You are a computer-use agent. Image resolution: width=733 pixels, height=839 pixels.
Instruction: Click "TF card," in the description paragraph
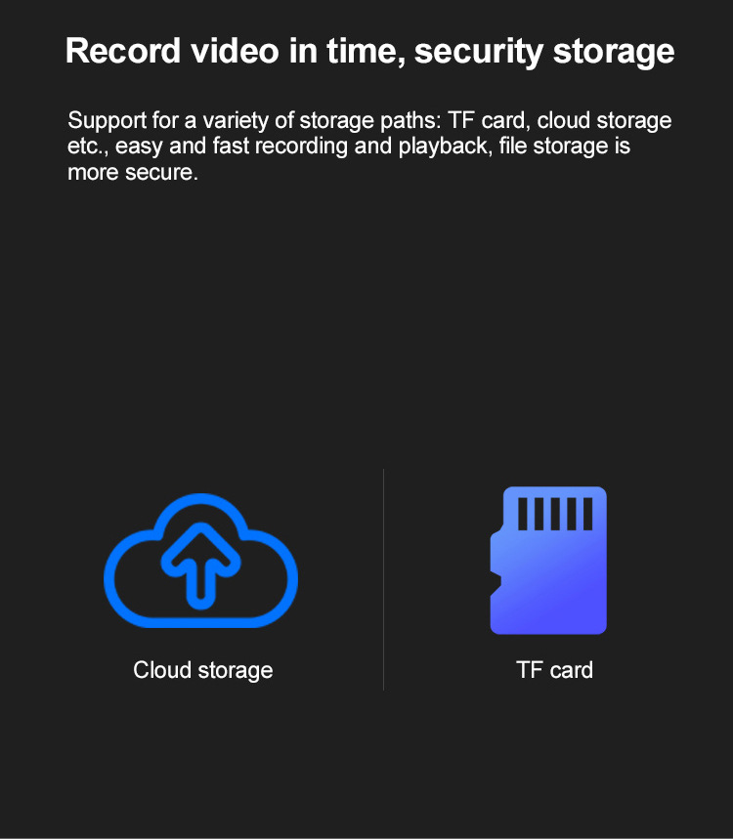click(489, 120)
